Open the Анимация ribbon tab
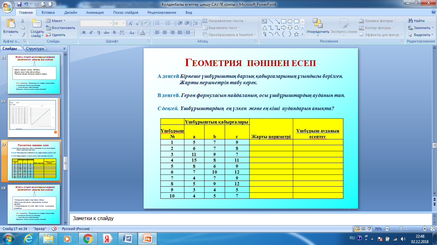The image size is (437, 245). (x=95, y=12)
